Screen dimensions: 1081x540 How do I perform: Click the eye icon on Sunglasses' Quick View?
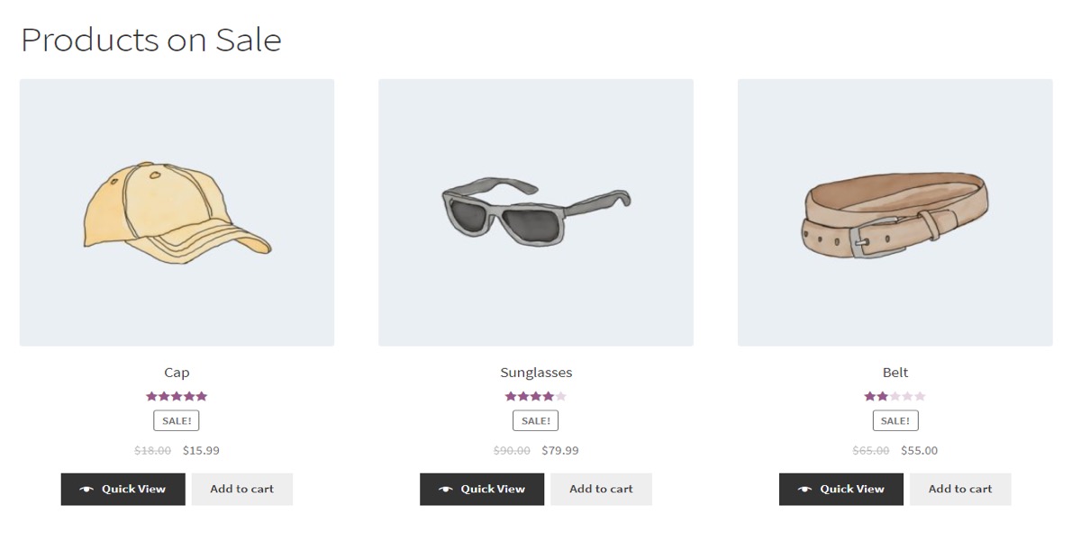(x=445, y=490)
